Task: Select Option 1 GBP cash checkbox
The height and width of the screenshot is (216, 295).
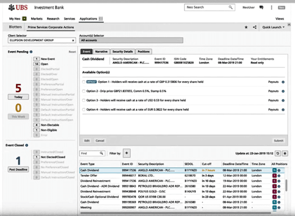Action: 84,82
